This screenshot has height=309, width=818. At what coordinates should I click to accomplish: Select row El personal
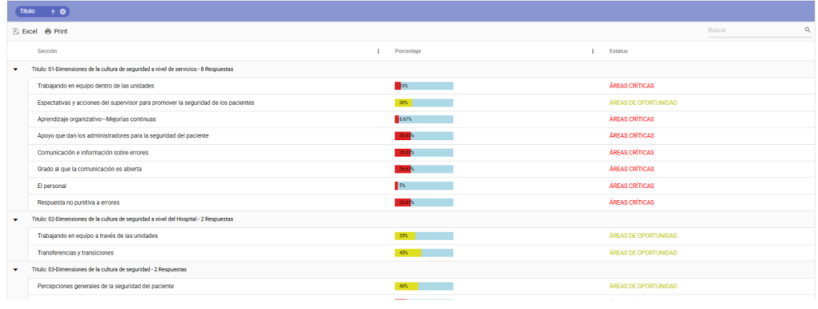422,186
